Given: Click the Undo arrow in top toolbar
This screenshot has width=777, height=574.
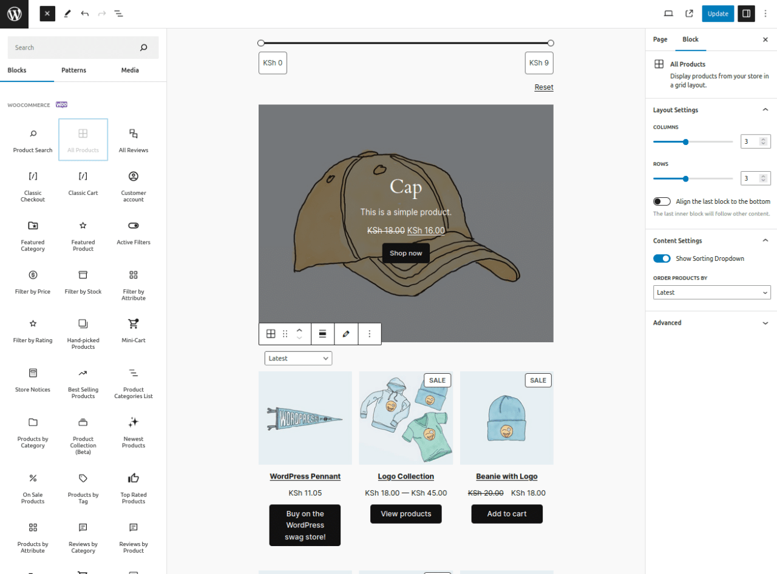Looking at the screenshot, I should point(85,13).
